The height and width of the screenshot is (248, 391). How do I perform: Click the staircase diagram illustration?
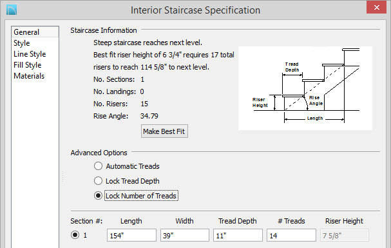(x=305, y=88)
